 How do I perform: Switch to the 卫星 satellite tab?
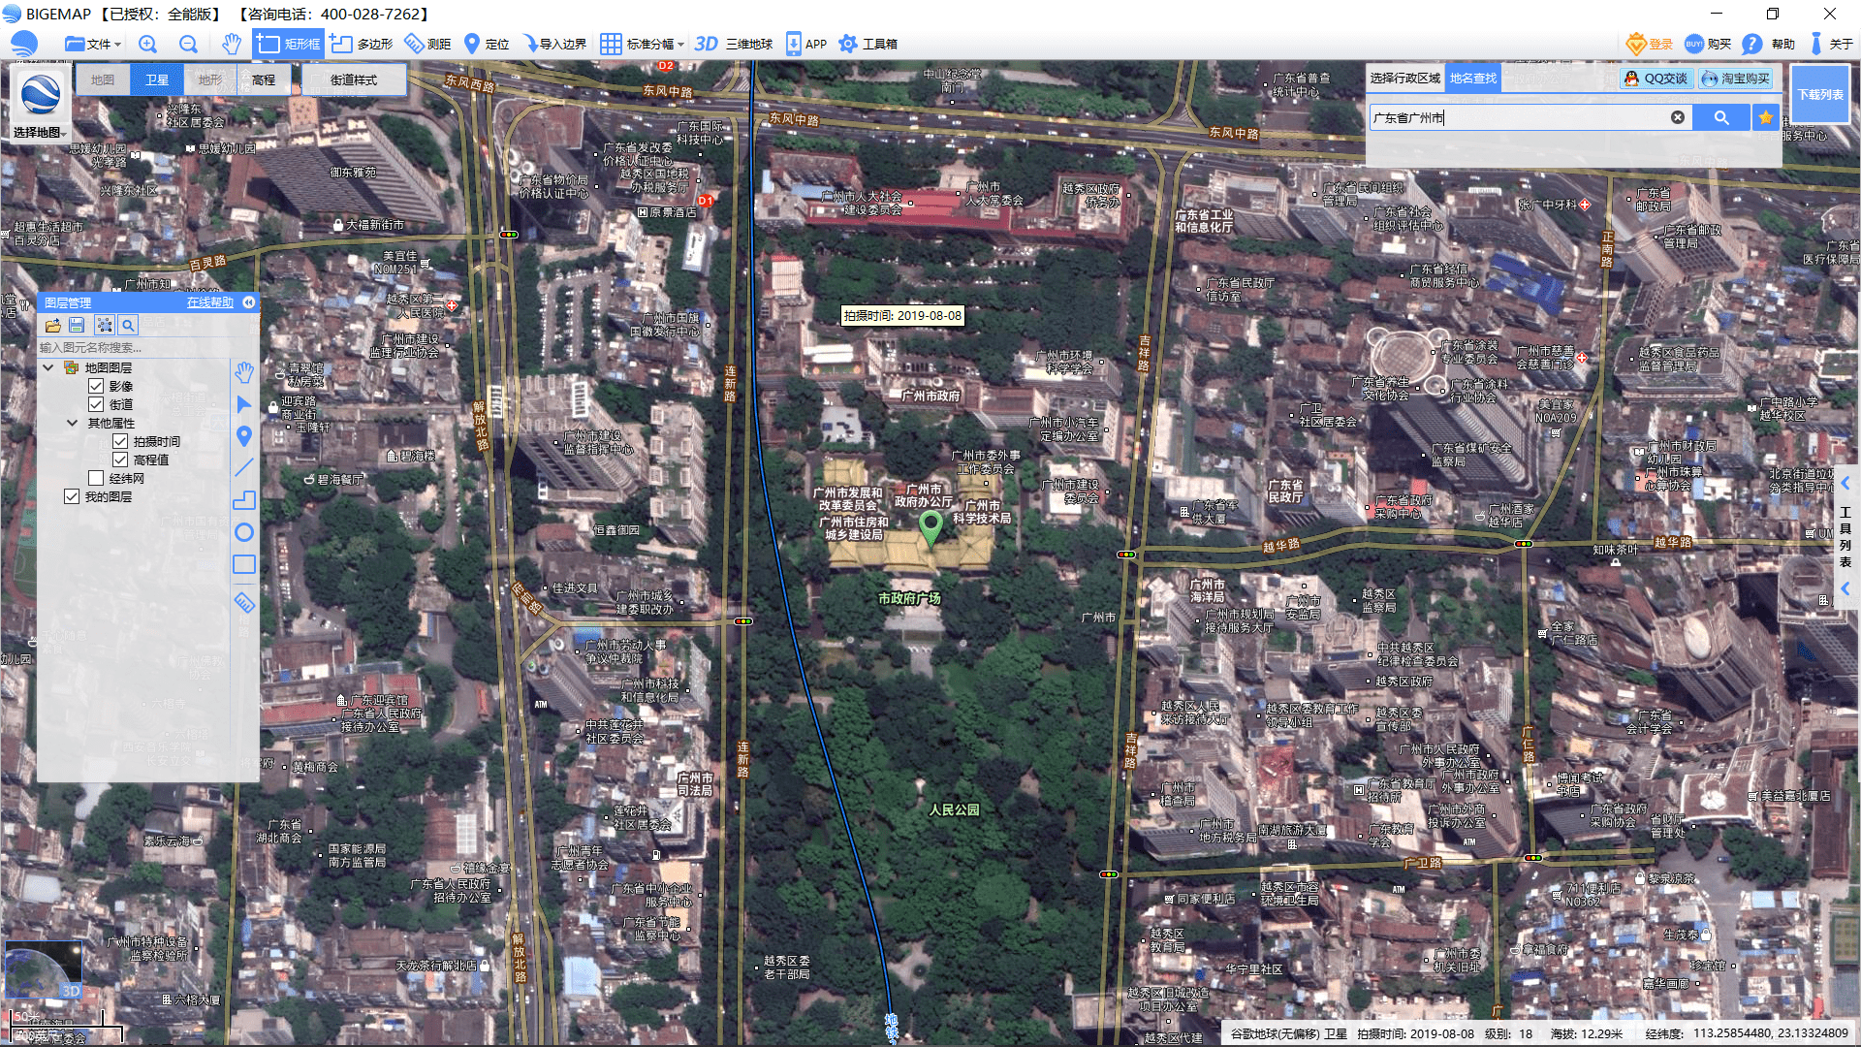157,79
